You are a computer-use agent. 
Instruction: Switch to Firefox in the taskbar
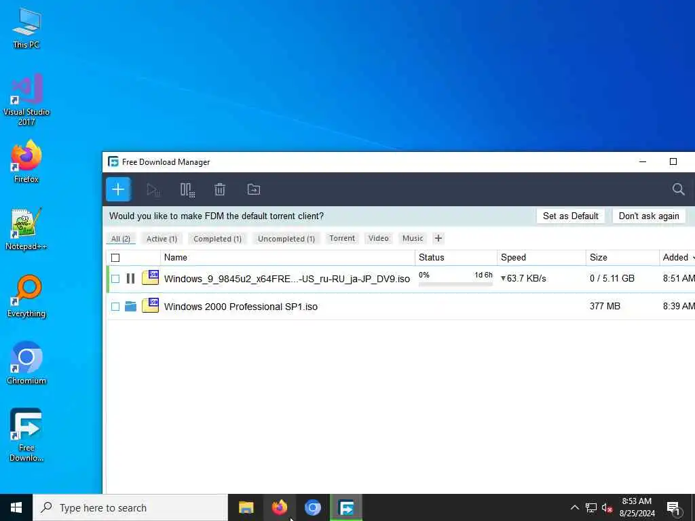coord(279,507)
